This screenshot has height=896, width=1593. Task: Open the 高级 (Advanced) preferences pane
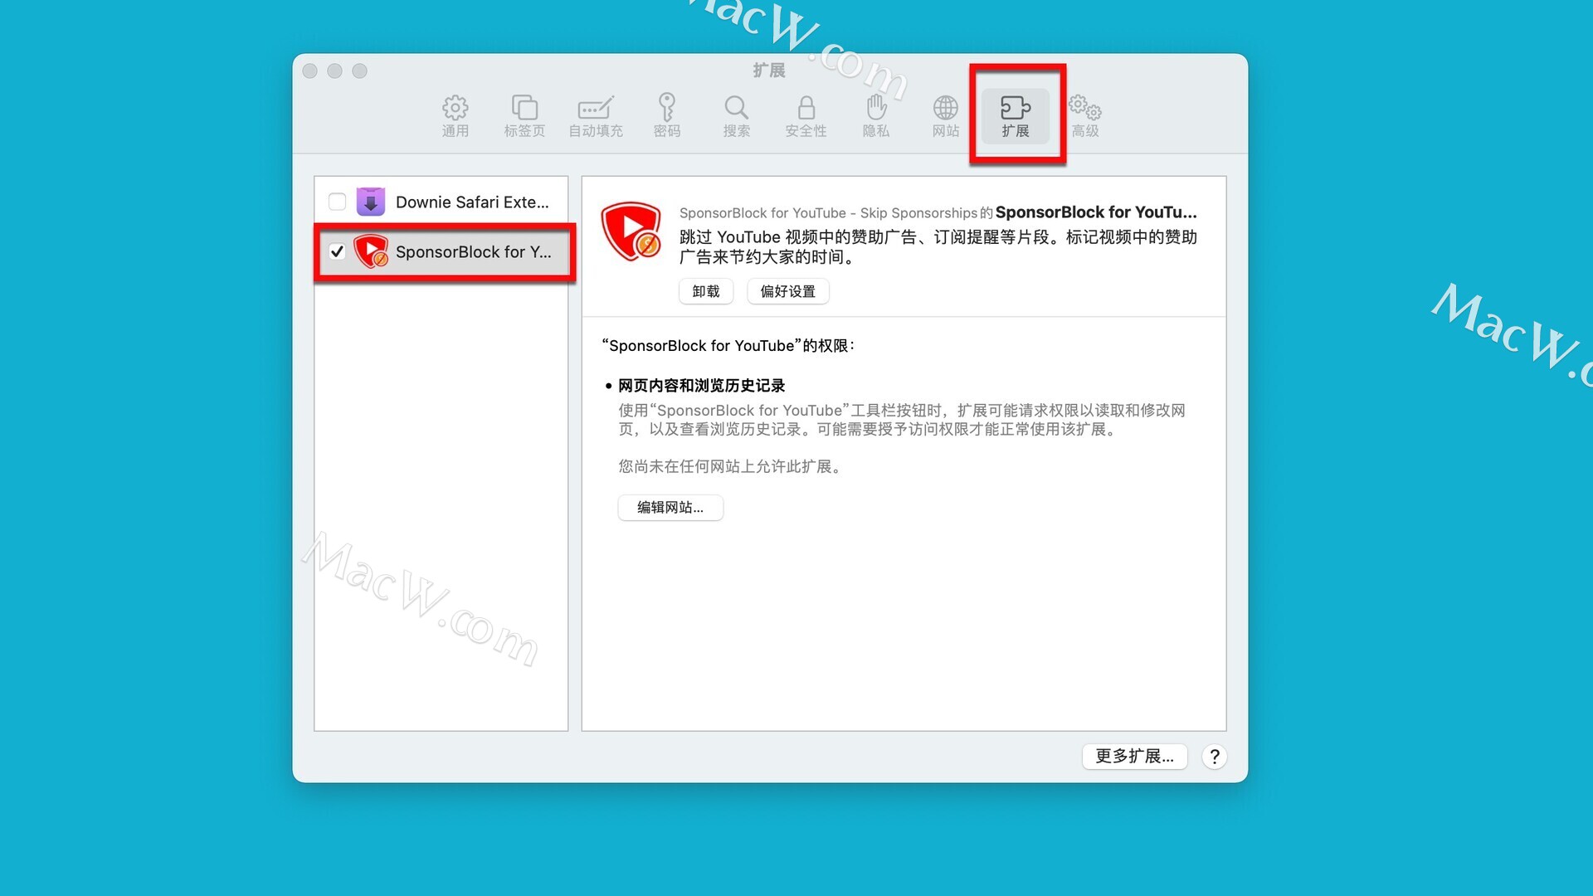1085,116
